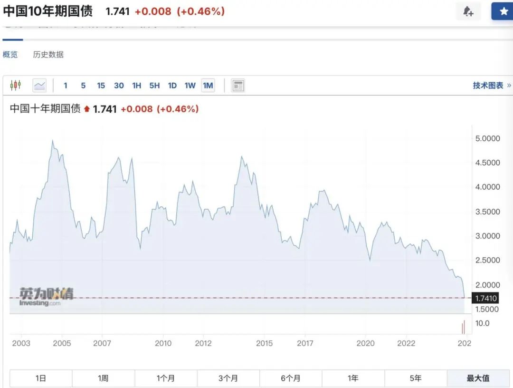Image resolution: width=513 pixels, height=388 pixels.
Task: Open the news panel layout icon
Action: [238, 86]
